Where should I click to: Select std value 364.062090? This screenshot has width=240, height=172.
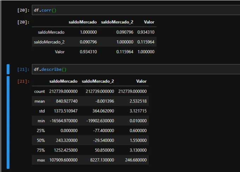pos(103,111)
